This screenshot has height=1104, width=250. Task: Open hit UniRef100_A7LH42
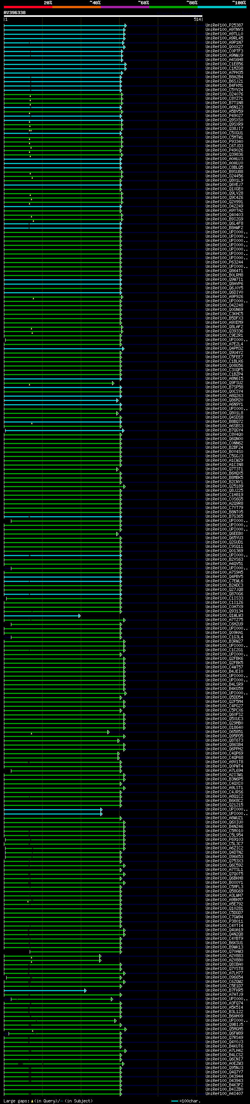(224, 1050)
